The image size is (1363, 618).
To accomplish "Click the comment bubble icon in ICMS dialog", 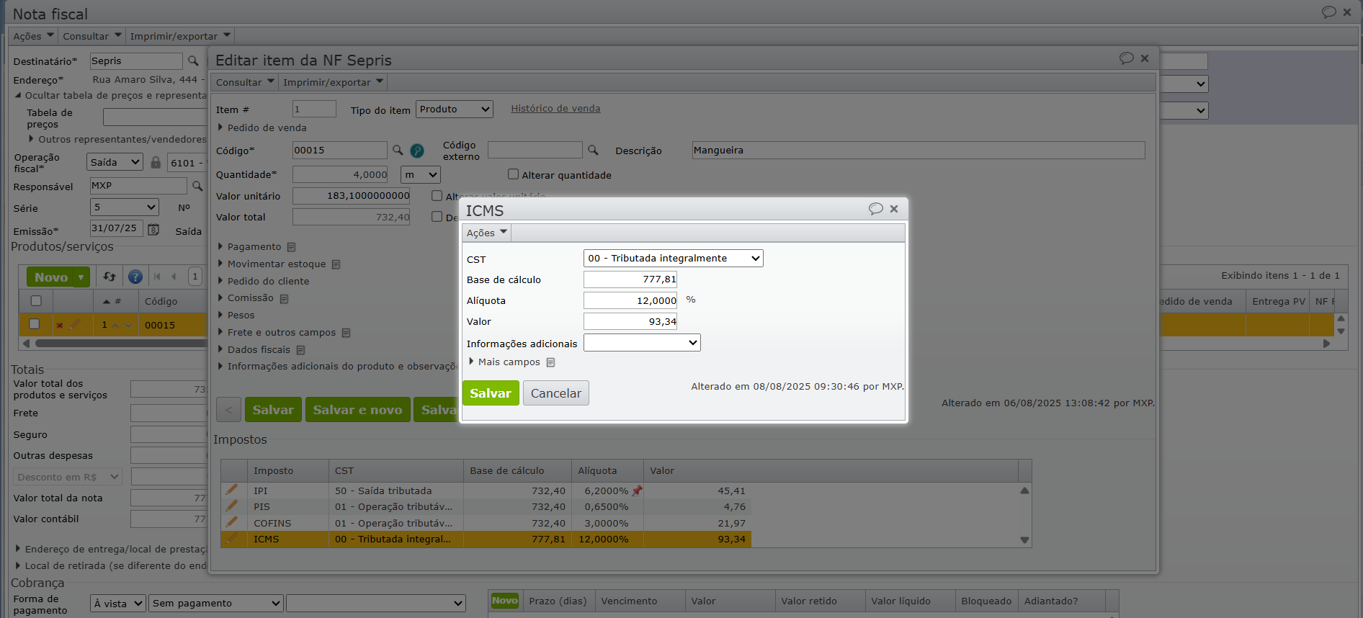I will (875, 209).
